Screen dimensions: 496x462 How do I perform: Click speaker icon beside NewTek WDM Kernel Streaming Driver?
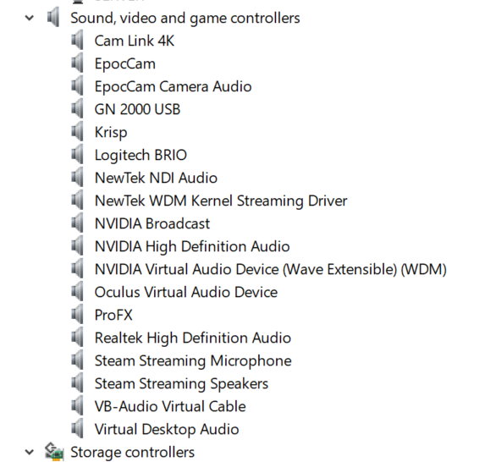78,201
